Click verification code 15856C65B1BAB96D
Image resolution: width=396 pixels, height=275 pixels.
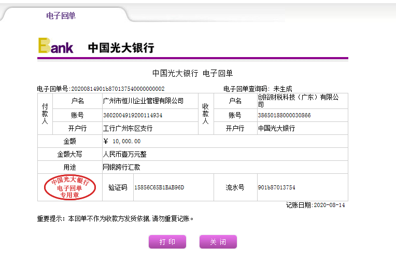159,187
